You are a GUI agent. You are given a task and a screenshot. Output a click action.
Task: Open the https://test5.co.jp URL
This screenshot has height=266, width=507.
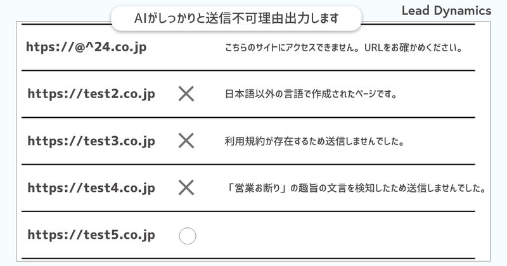pyautogui.click(x=91, y=235)
